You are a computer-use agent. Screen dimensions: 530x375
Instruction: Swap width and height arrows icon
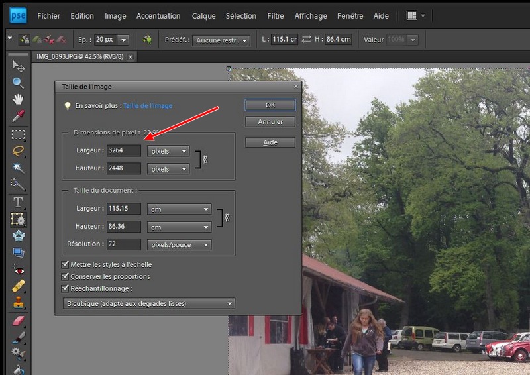[306, 40]
